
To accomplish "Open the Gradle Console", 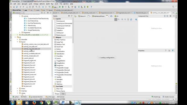I will (x=168, y=97).
